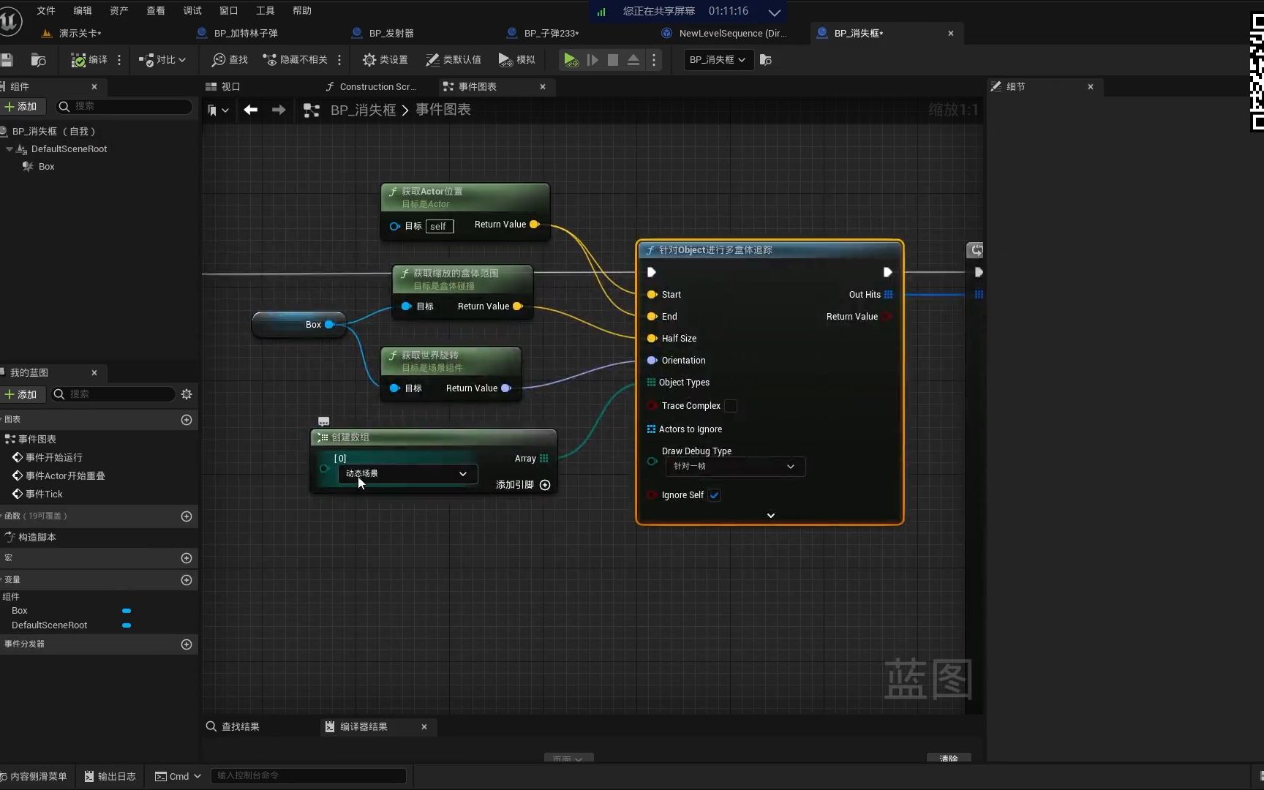
Task: Click the add pin plus icon on Make Array node
Action: click(x=545, y=485)
